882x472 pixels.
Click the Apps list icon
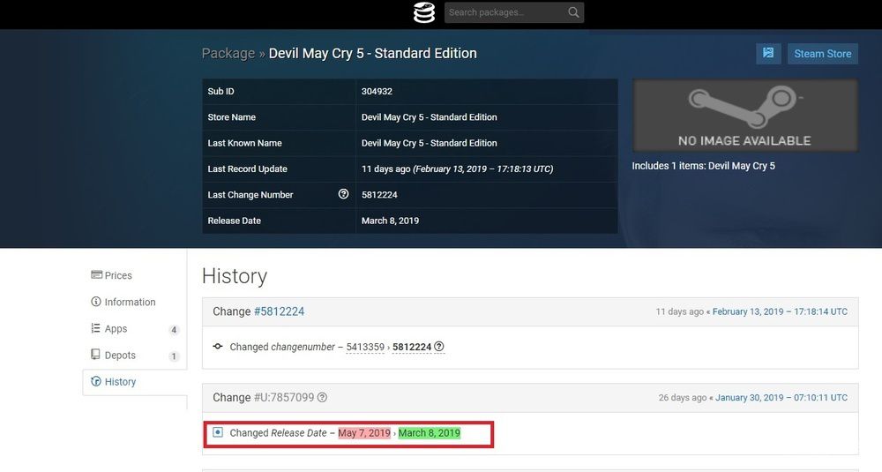click(95, 328)
